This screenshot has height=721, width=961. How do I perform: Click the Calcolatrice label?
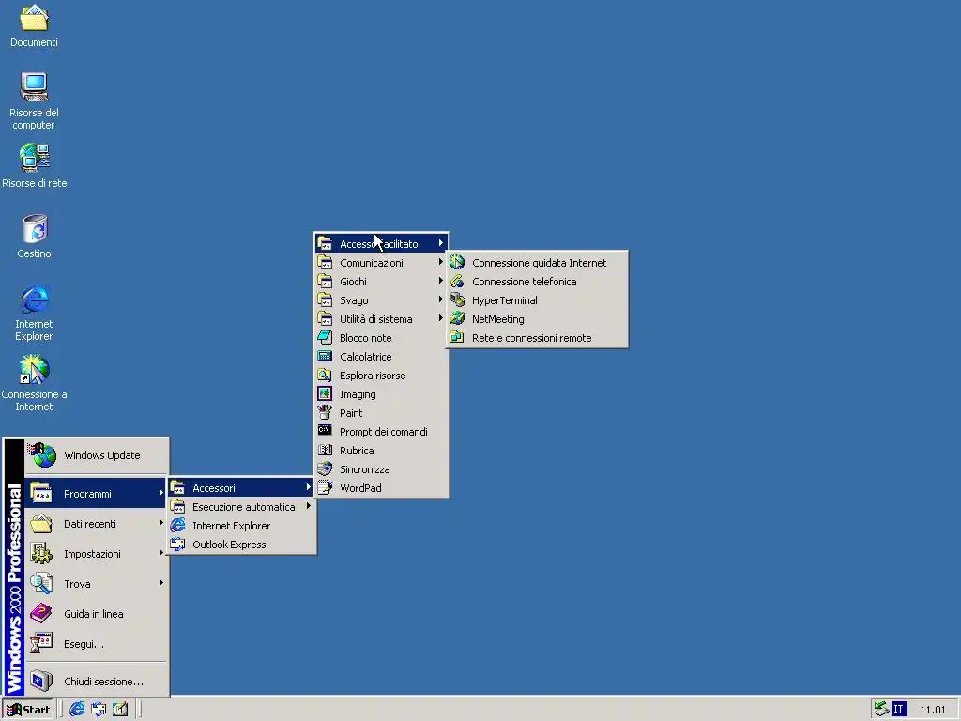tap(365, 356)
